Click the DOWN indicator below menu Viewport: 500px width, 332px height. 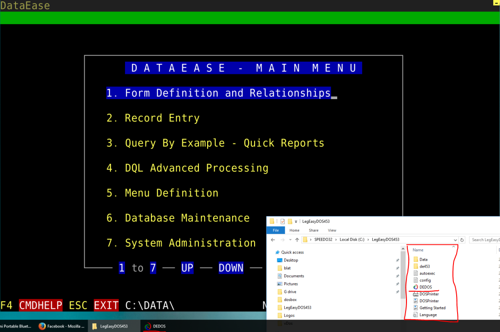(231, 268)
